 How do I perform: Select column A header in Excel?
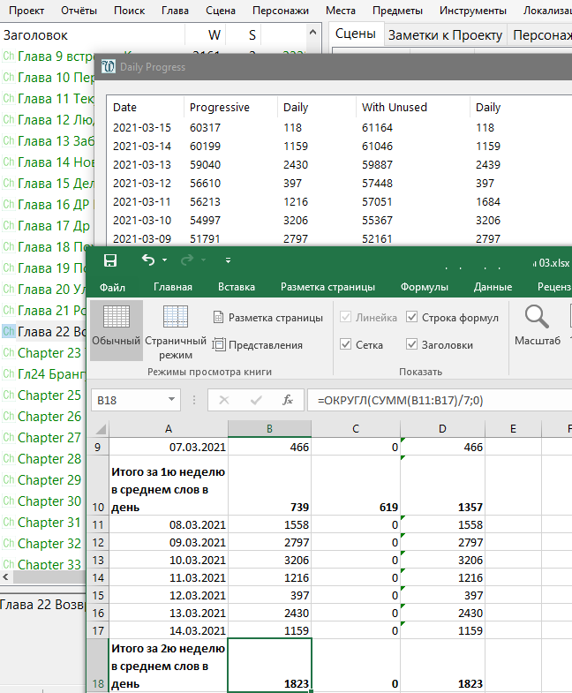169,429
